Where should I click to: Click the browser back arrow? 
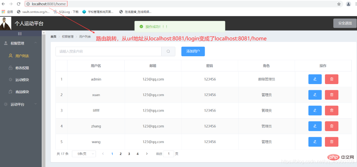pos(3,4)
